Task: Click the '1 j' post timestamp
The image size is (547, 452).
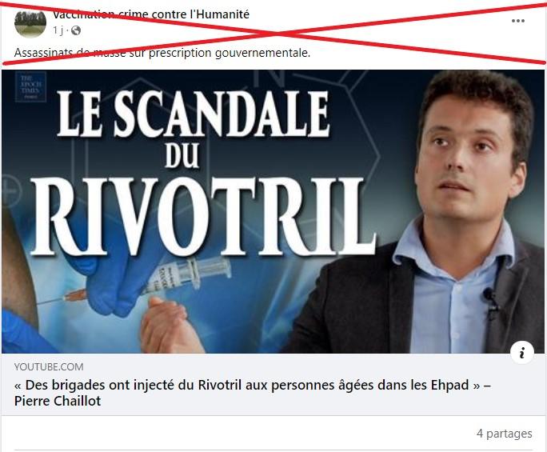Action: [58, 30]
